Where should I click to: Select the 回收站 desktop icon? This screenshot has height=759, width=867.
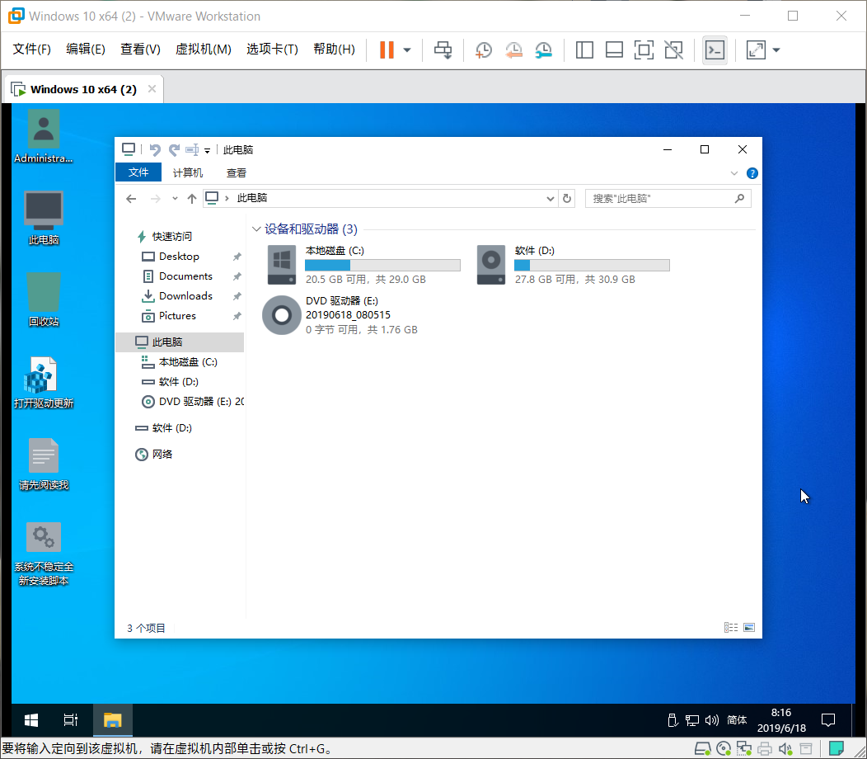[x=44, y=299]
